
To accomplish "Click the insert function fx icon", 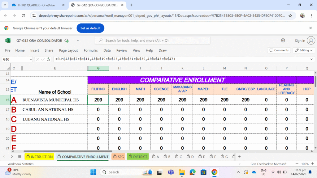I will click(49, 59).
